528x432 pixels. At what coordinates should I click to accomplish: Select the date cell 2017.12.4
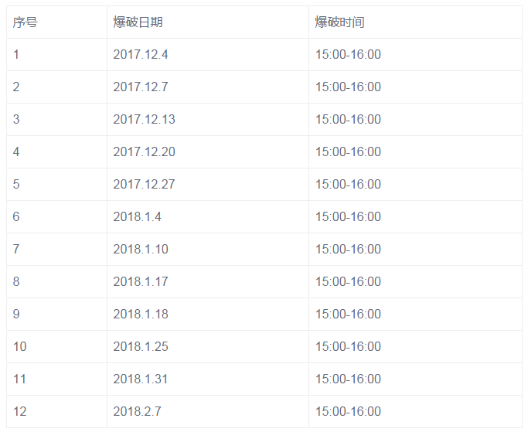click(208, 55)
